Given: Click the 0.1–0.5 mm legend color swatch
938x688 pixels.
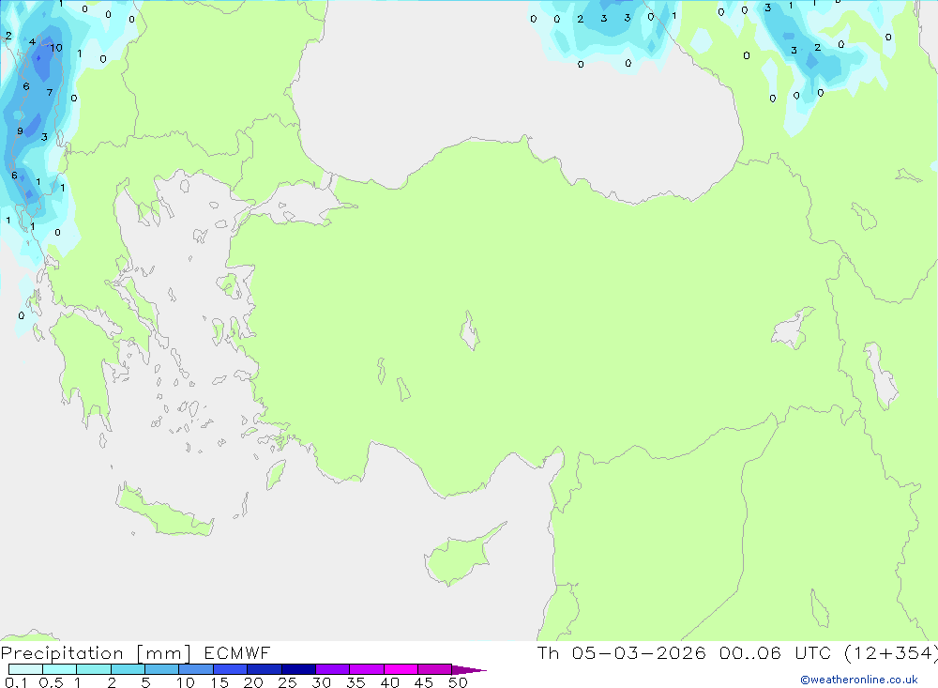Looking at the screenshot, I should (x=25, y=669).
